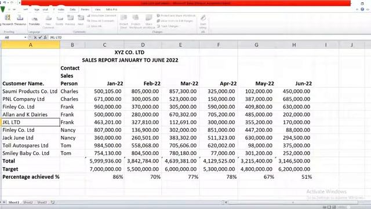Open the Thesaurus tool

pos(20,20)
